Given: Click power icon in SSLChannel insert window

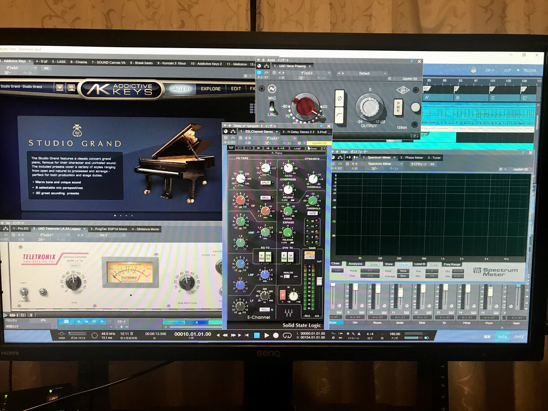Looking at the screenshot, I should (226, 137).
